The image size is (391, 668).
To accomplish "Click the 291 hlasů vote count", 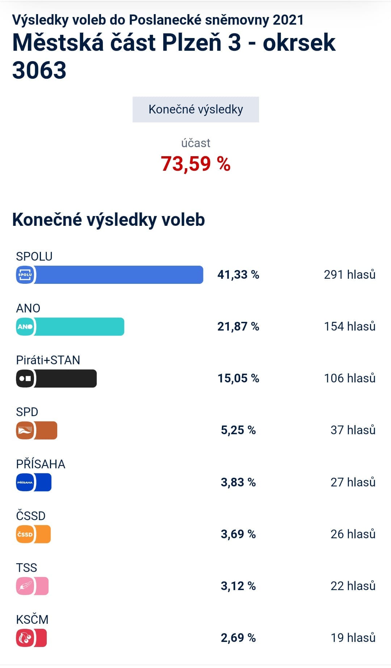I will (350, 275).
